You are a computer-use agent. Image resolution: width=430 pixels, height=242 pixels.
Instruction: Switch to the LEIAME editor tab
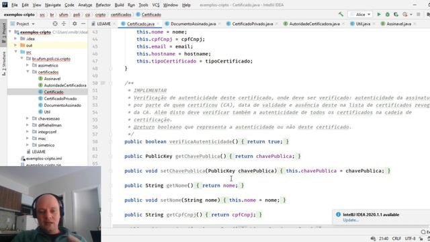click(103, 24)
